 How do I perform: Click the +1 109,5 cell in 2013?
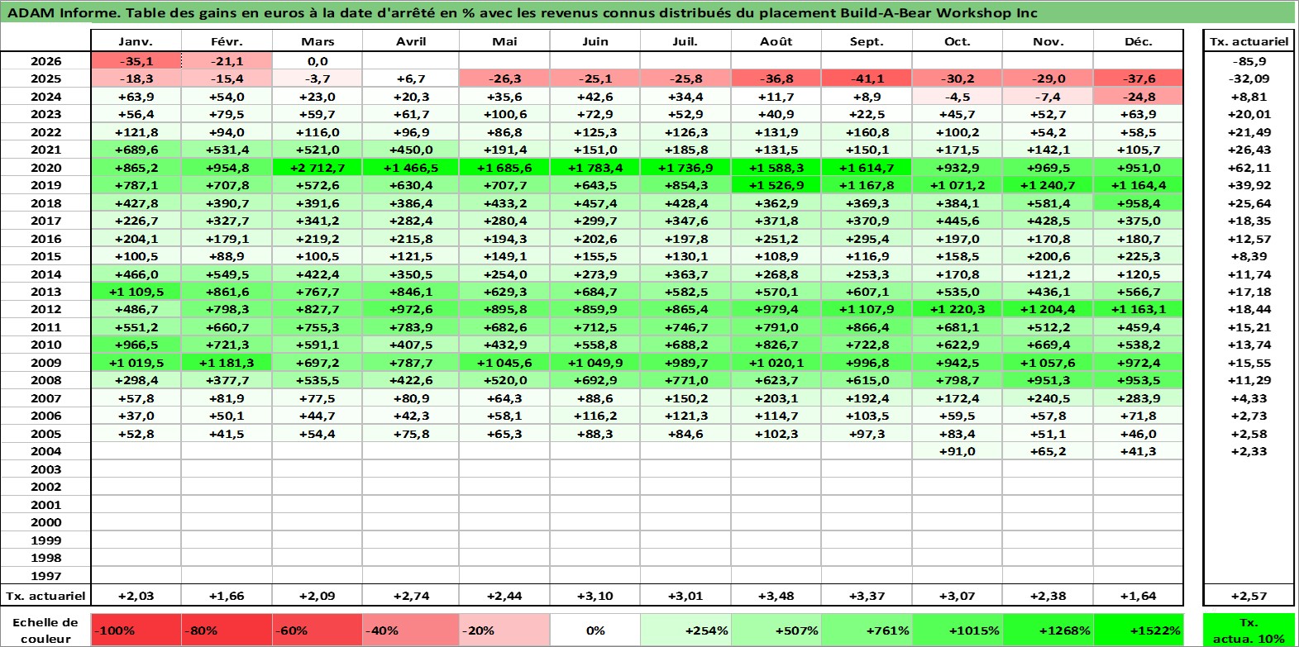point(136,292)
